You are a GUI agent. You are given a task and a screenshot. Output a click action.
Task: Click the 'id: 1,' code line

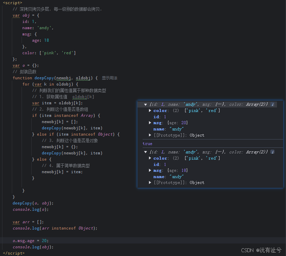click(29, 22)
